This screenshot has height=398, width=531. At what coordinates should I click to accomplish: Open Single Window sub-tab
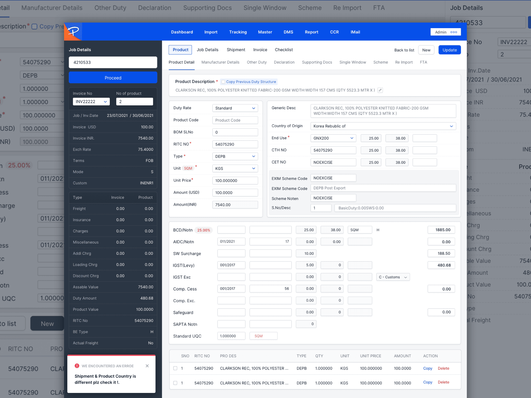[x=352, y=62]
